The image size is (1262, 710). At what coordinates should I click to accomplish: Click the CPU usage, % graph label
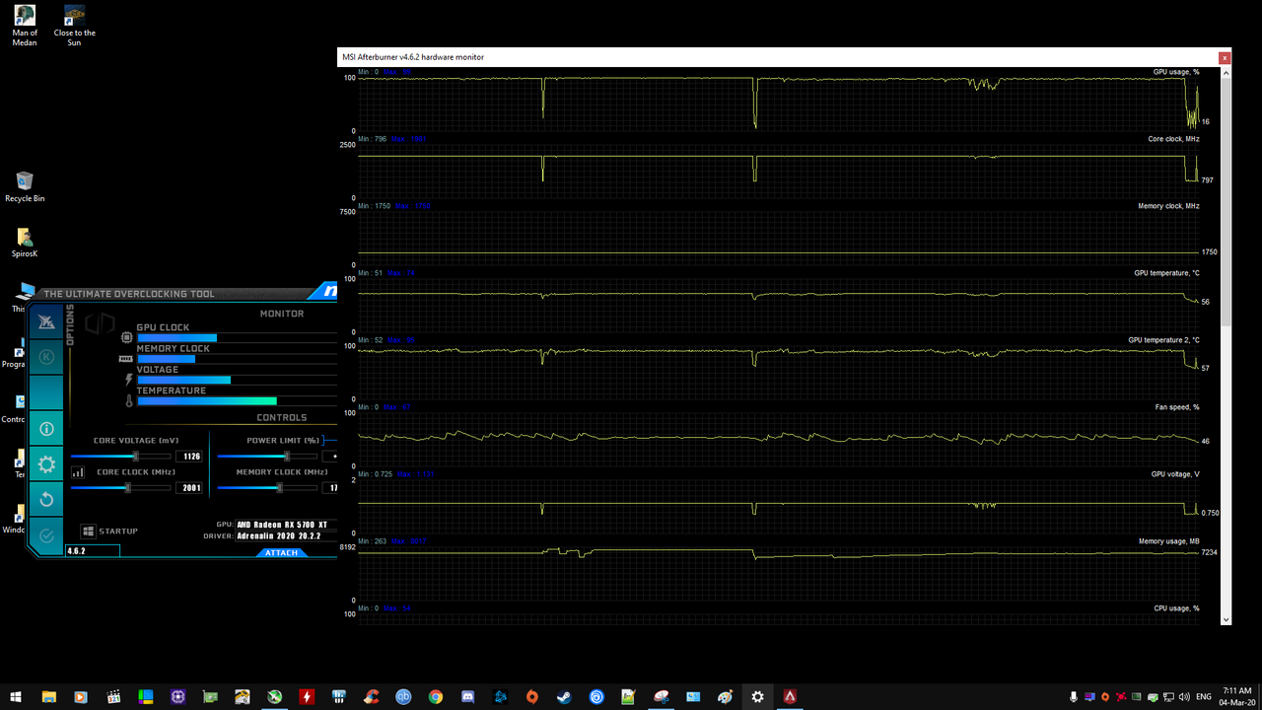point(1176,608)
